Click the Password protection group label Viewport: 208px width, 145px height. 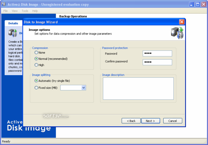[115, 48]
